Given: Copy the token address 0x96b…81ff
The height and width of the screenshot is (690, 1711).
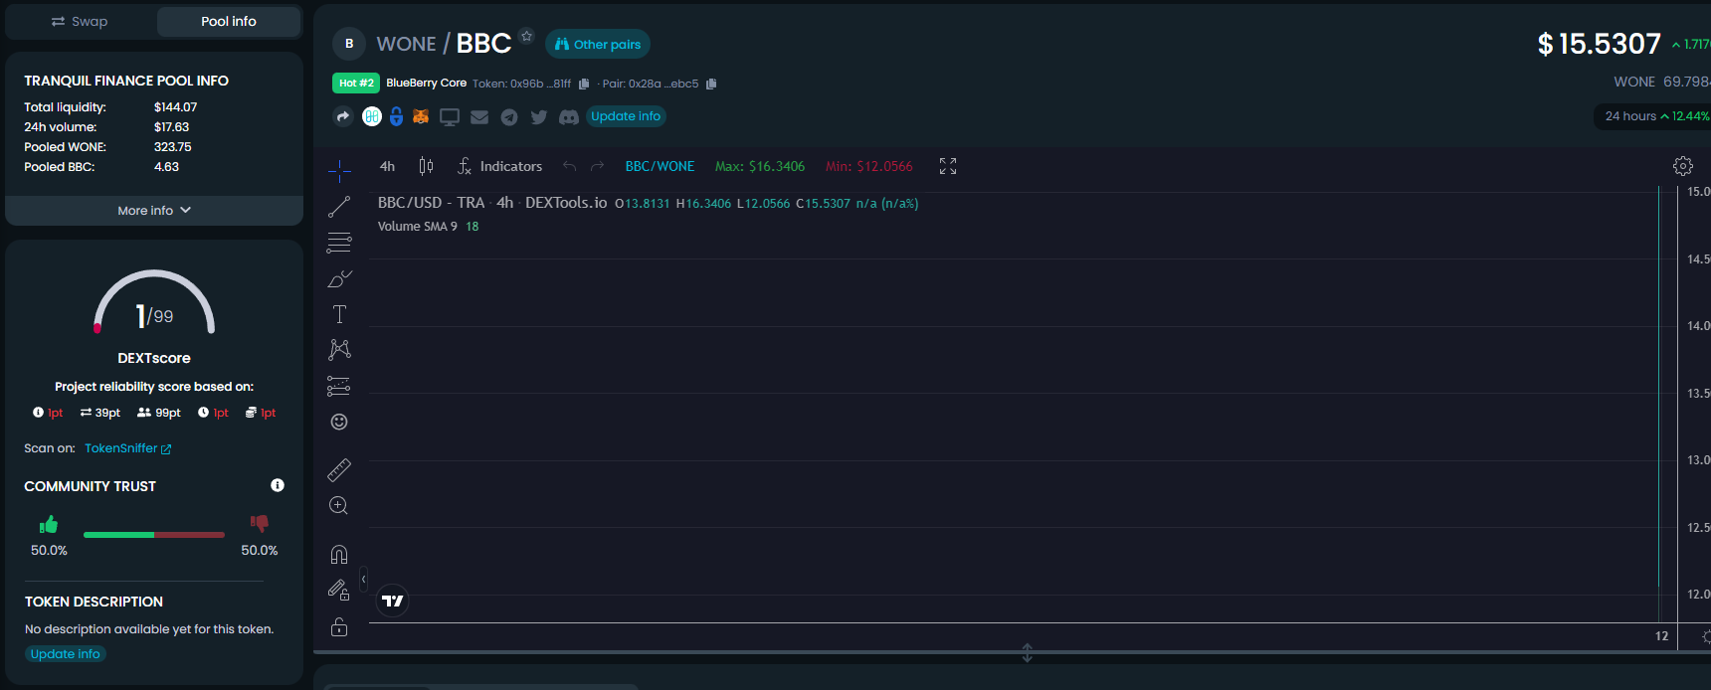Looking at the screenshot, I should (584, 85).
